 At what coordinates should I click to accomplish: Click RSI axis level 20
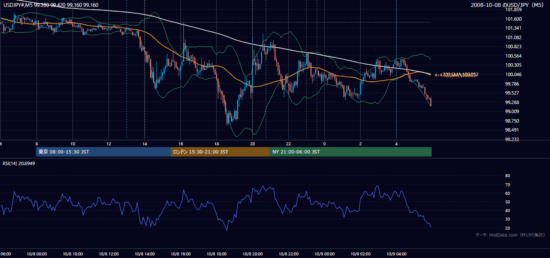[507, 228]
